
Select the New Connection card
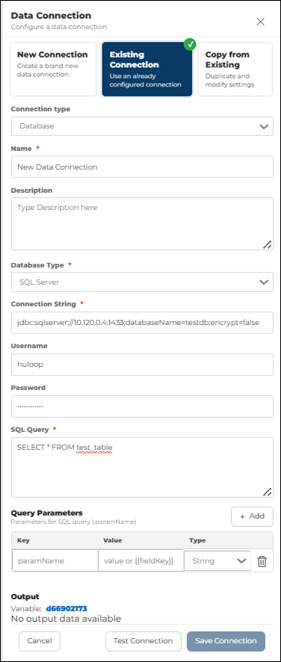[53, 69]
